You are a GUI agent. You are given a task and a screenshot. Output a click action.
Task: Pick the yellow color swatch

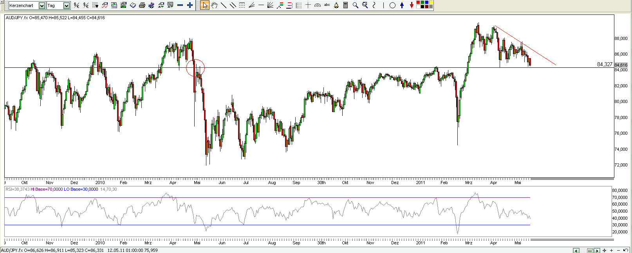point(431,2)
